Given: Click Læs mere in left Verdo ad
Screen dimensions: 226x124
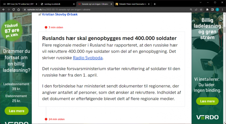Looking at the screenshot, I should click(16, 111).
